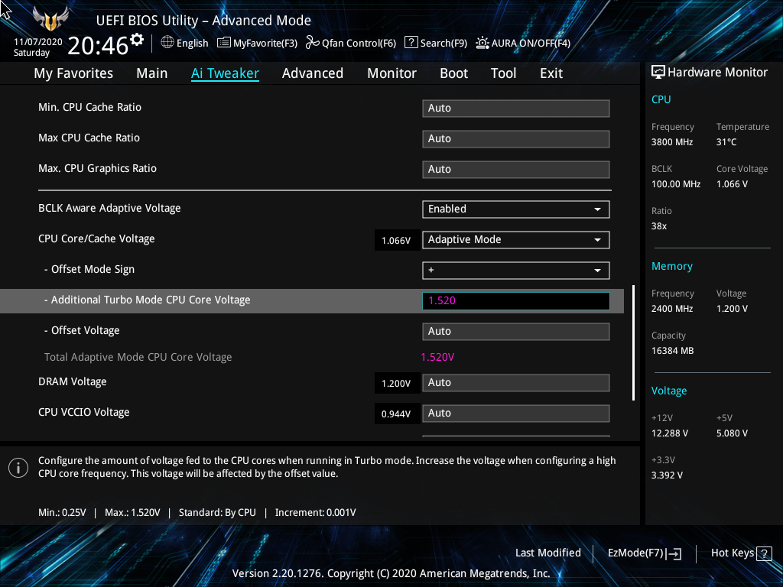783x587 pixels.
Task: Click the Offset Voltage field
Action: 516,332
